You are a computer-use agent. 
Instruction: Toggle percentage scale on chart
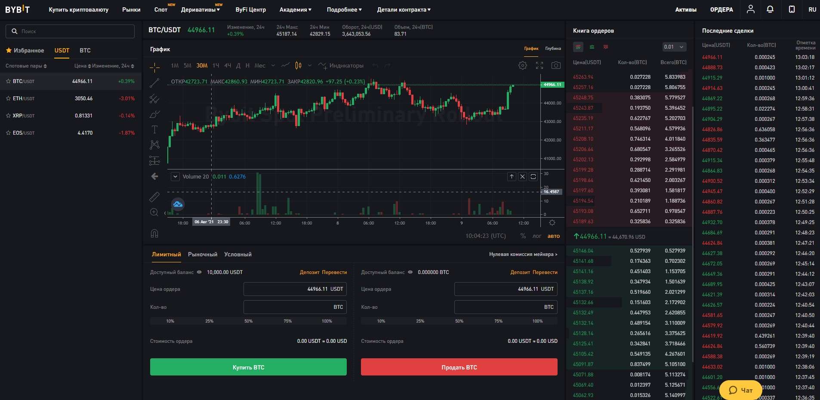(523, 236)
